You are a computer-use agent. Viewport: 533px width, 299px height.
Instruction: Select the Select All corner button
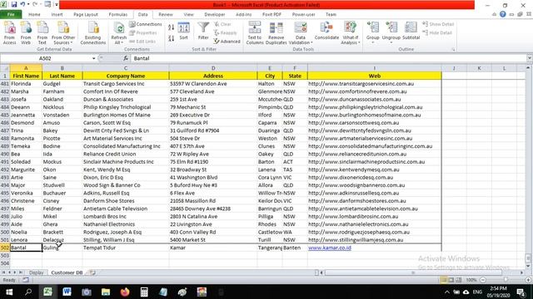click(5, 68)
